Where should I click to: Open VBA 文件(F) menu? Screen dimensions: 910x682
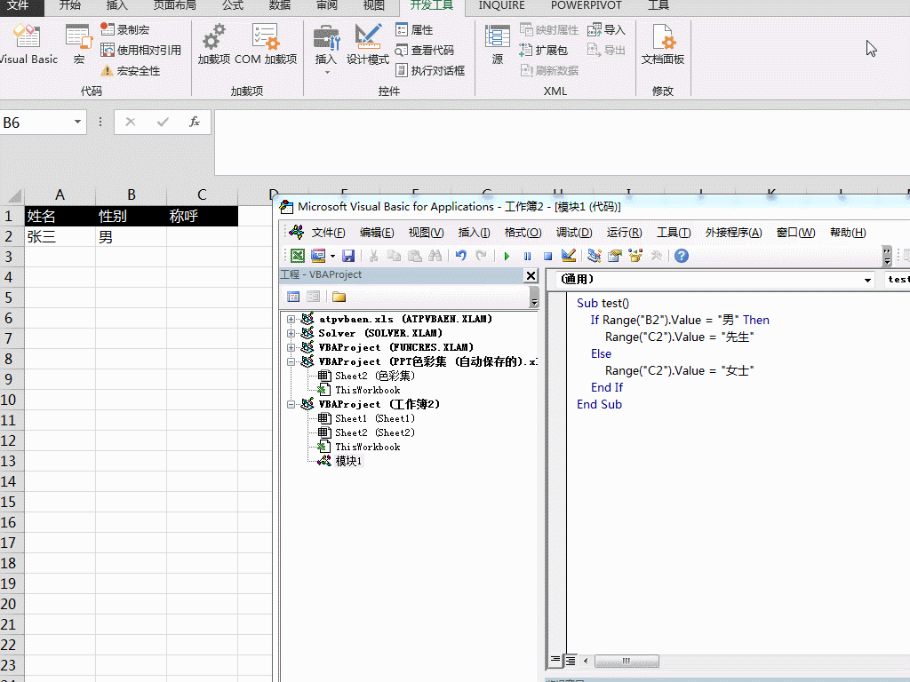pos(328,233)
